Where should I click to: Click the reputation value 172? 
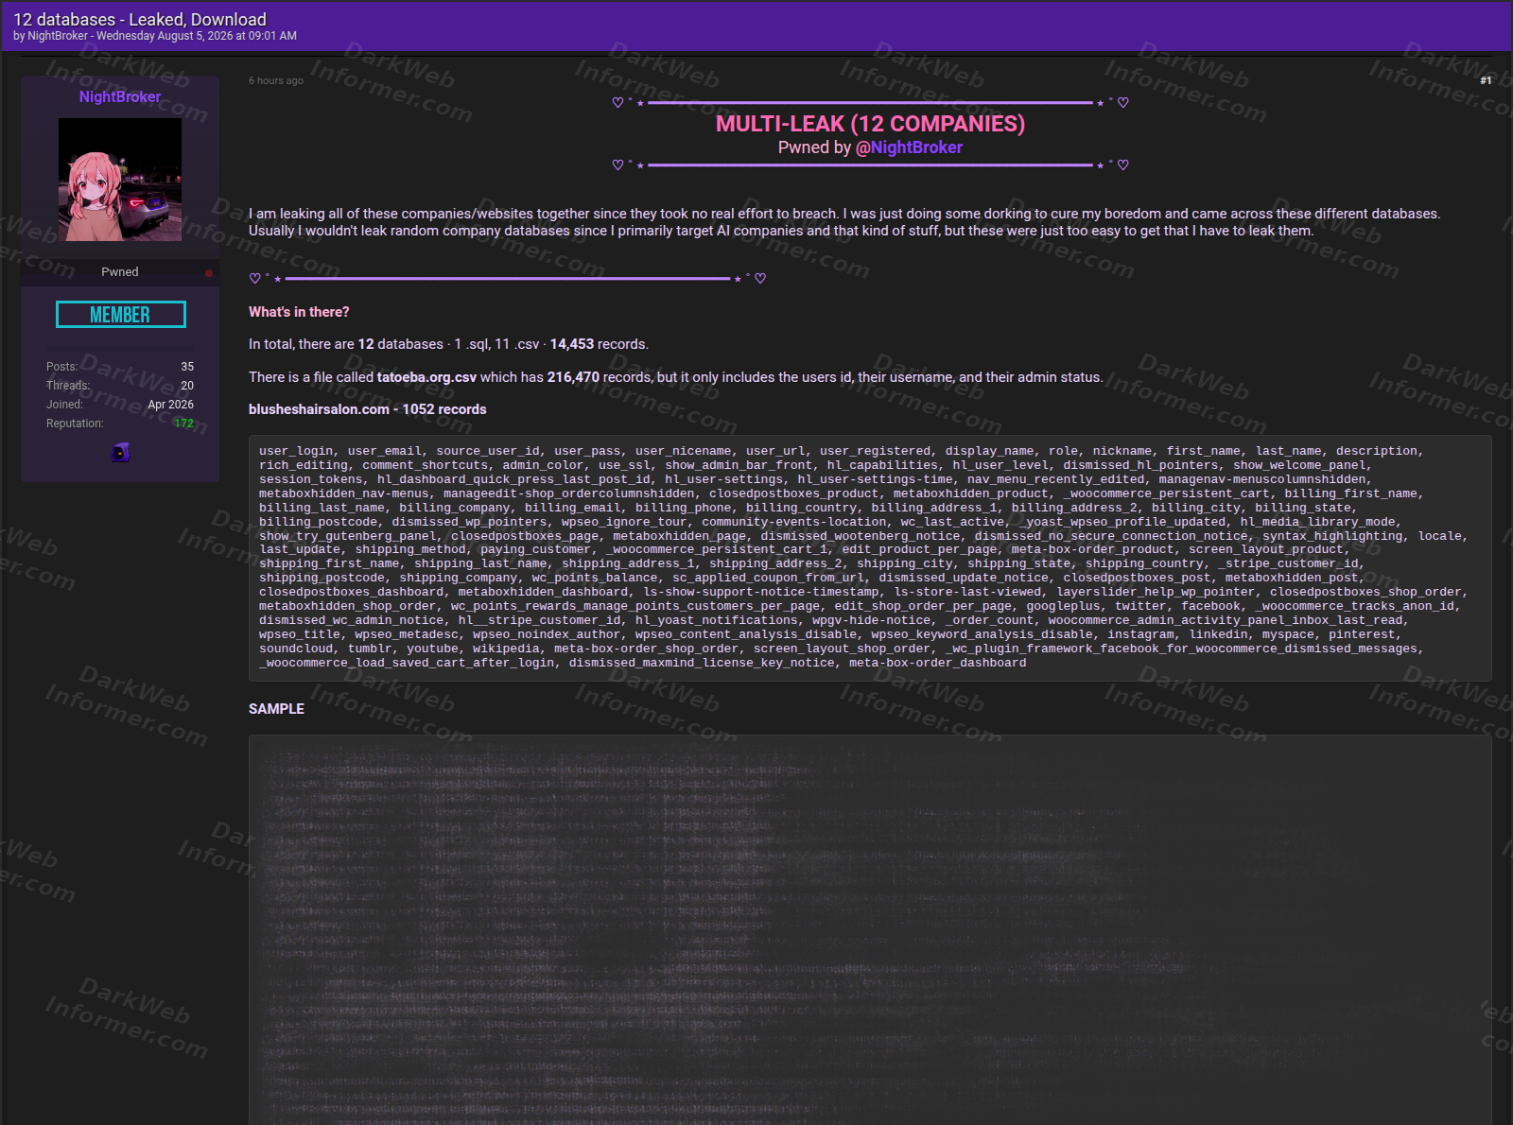(x=183, y=424)
